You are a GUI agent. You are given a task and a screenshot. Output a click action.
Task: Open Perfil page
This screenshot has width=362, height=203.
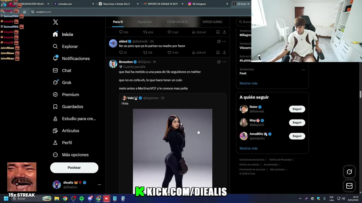coord(63,143)
